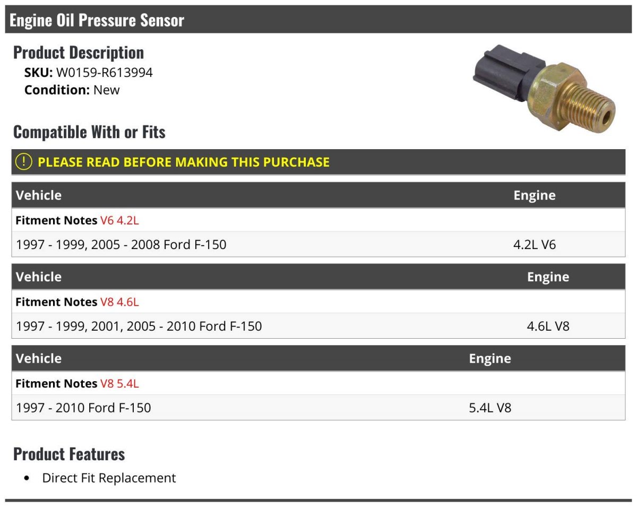Click the Product Features heading

69,454
